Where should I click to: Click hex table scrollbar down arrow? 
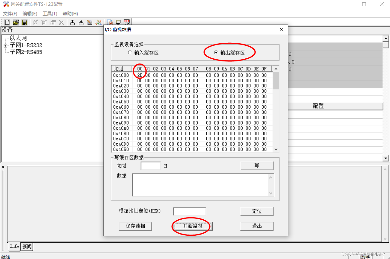276,149
